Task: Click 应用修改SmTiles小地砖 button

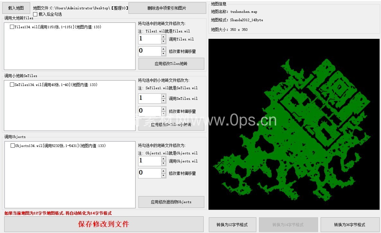Action: coord(171,125)
